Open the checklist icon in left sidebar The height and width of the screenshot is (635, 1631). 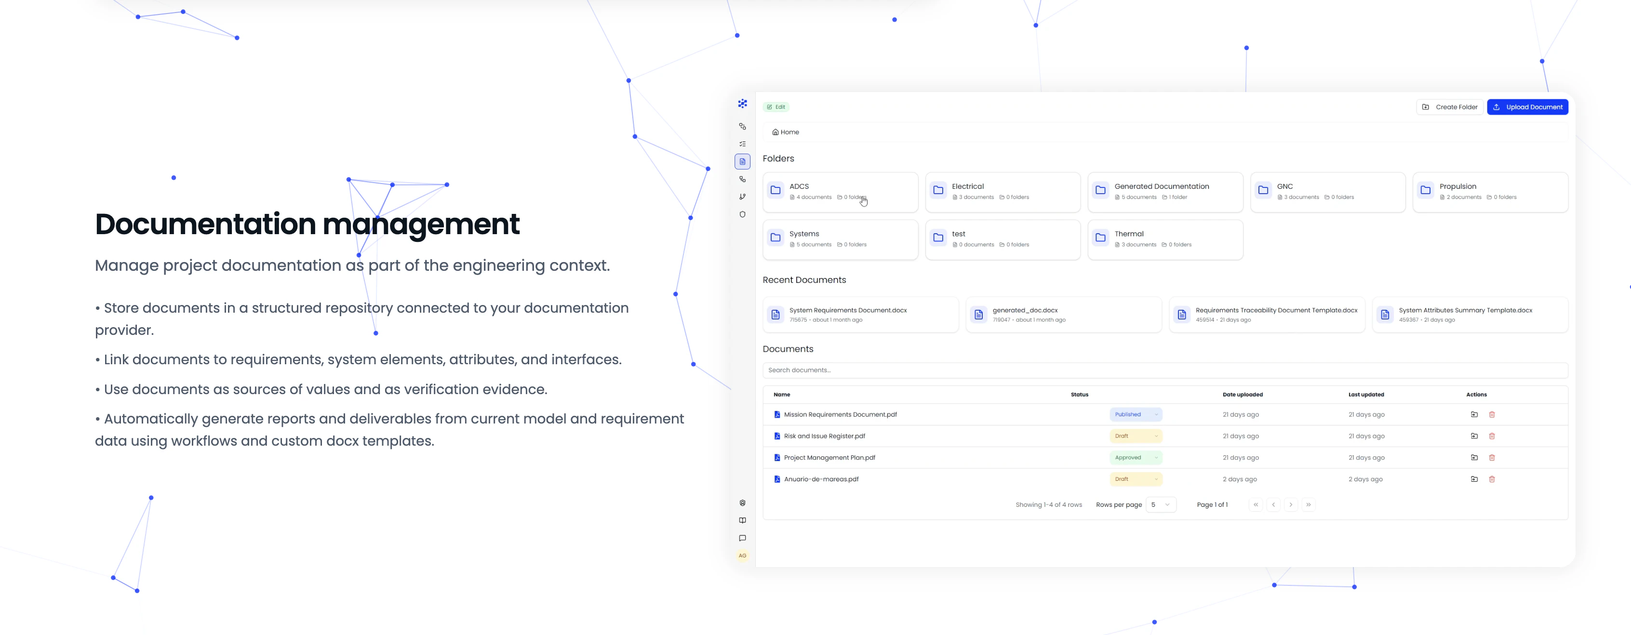click(x=742, y=145)
